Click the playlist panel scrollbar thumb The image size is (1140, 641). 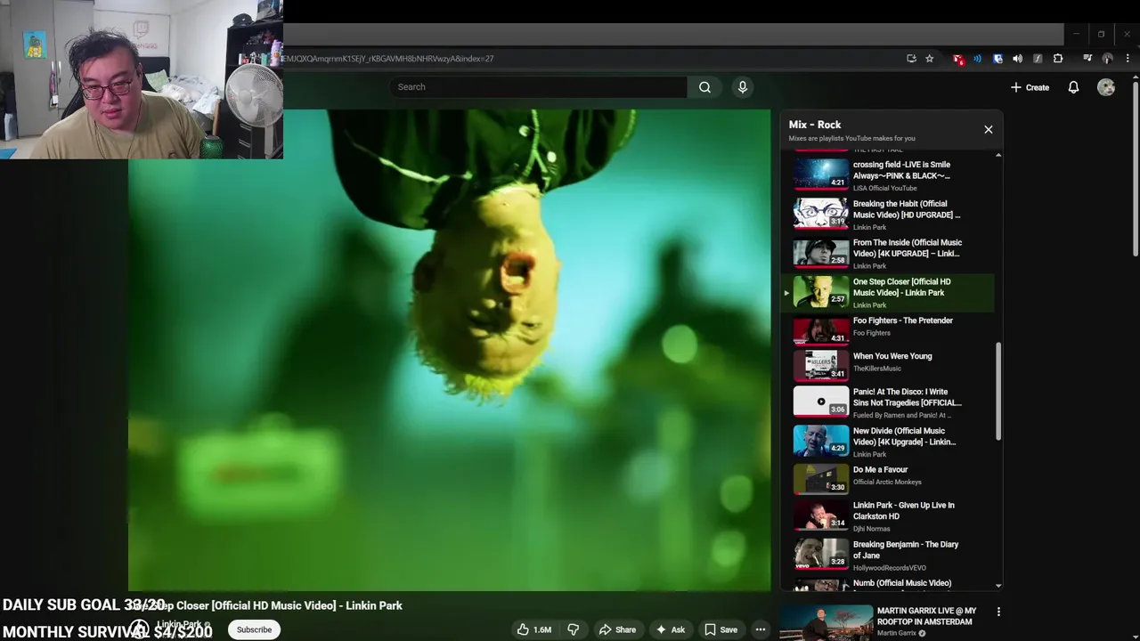pyautogui.click(x=998, y=392)
